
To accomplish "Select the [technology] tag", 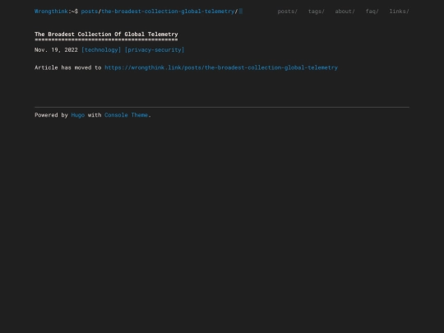I will 101,50.
